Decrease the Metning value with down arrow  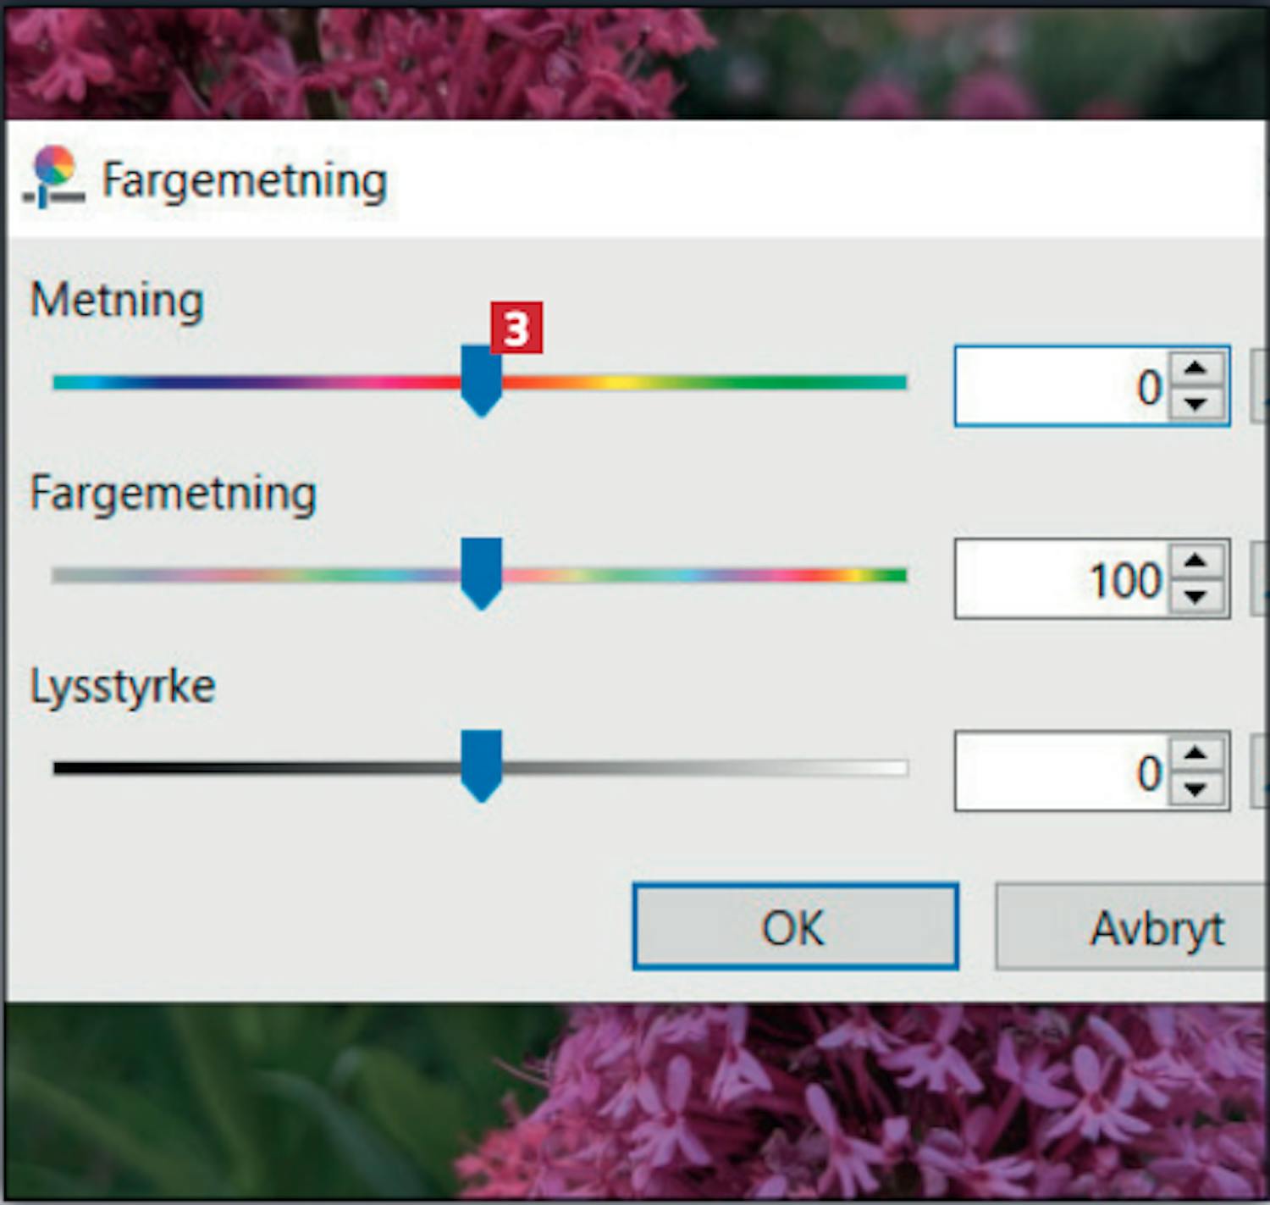(x=1195, y=404)
